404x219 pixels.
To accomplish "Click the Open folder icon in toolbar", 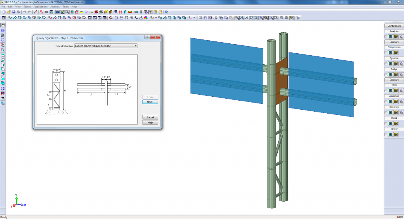I will click(x=9, y=12).
